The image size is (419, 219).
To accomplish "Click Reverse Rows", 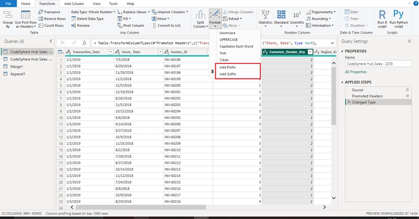I will (x=52, y=19).
